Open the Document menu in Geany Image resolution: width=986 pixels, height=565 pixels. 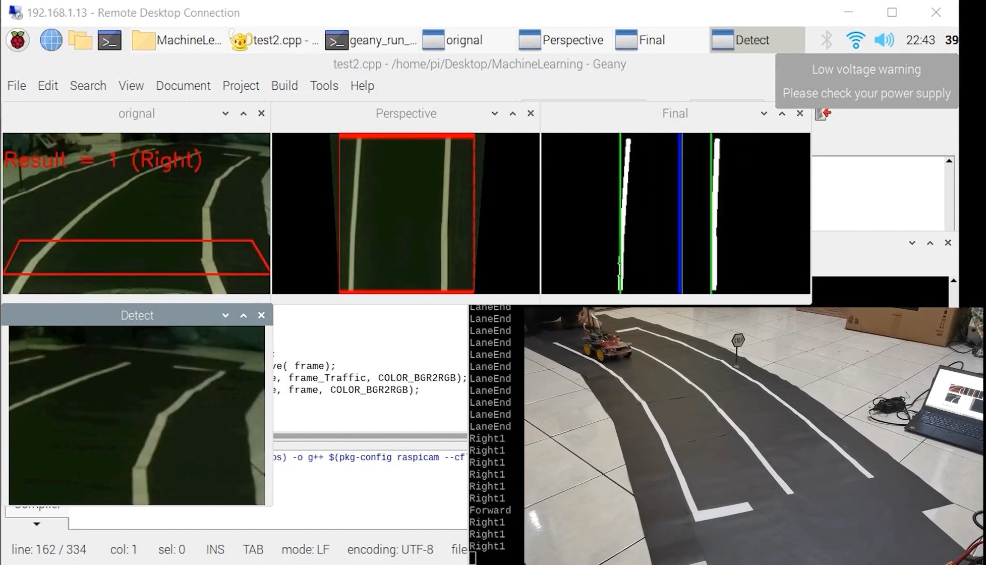(183, 85)
